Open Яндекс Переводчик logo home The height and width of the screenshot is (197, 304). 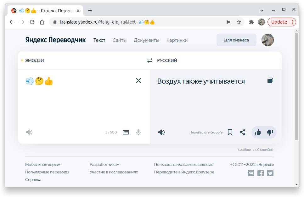(x=55, y=40)
